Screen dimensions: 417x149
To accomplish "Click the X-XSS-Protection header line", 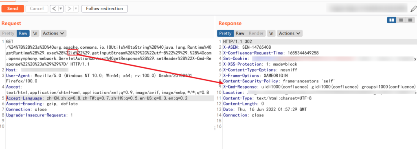I will coord(260,64).
